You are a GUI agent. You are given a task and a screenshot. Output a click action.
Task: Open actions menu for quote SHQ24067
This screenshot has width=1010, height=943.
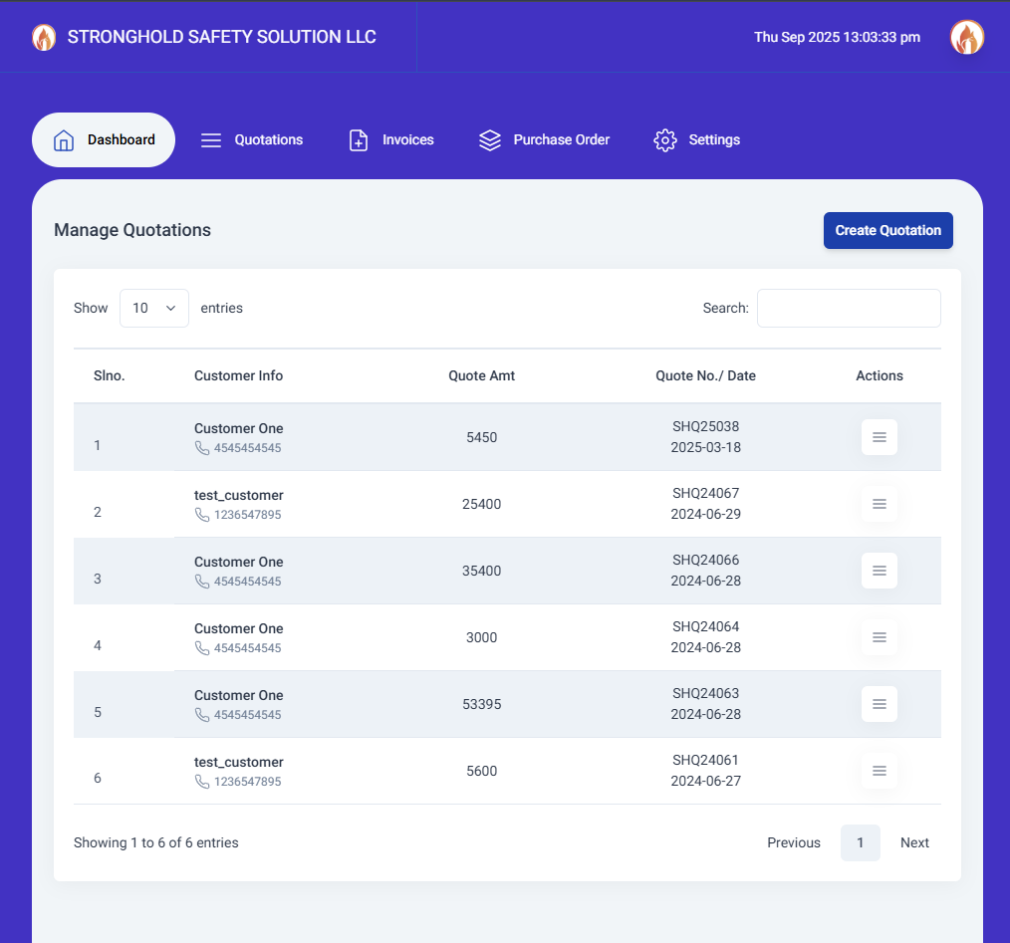coord(879,504)
